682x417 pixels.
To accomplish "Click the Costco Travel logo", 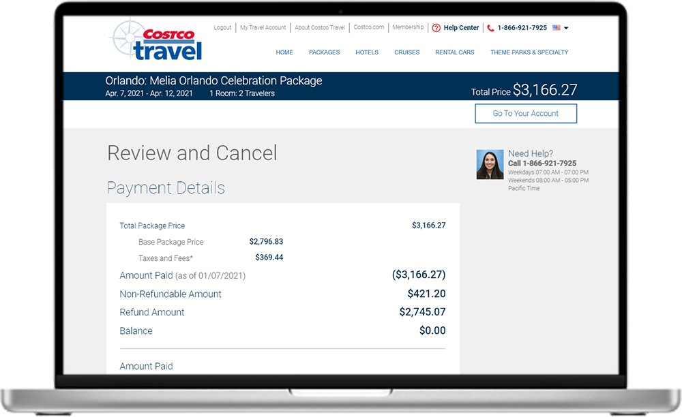I will 155,40.
